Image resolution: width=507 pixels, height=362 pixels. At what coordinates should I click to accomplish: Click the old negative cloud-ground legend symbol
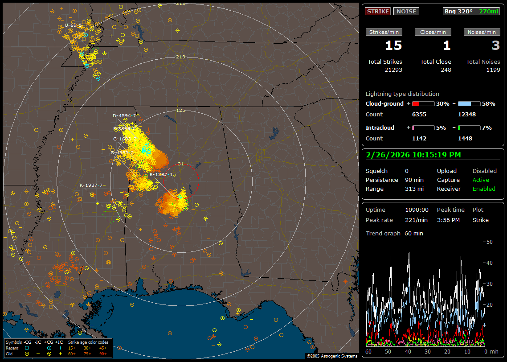pyautogui.click(x=27, y=354)
